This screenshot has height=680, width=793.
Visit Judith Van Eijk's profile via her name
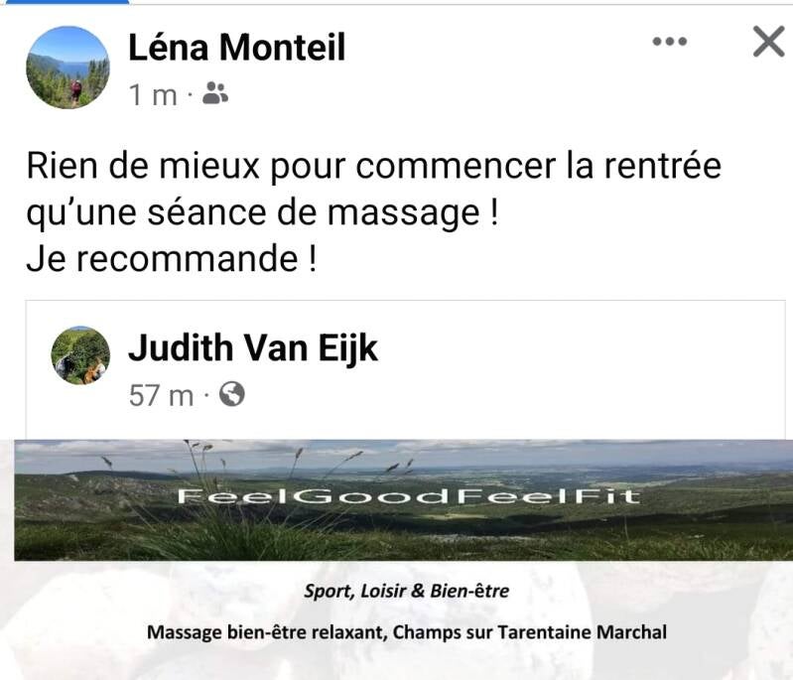(253, 349)
